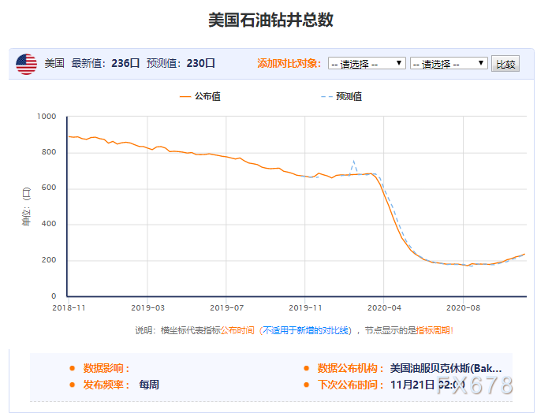Click the 下次公布时间 label
The height and width of the screenshot is (413, 537).
pyautogui.click(x=350, y=385)
